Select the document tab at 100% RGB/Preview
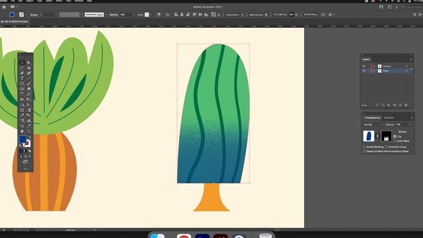This screenshot has height=238, width=423. (15, 21)
